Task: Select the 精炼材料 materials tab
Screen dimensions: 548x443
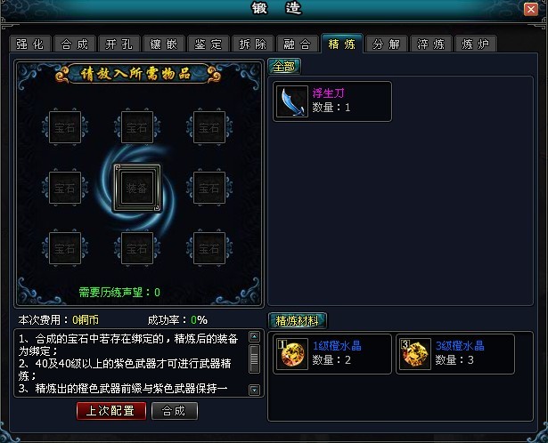Action: tap(298, 320)
